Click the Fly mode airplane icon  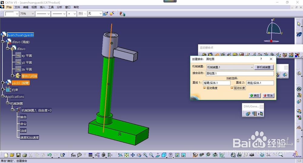point(120,155)
